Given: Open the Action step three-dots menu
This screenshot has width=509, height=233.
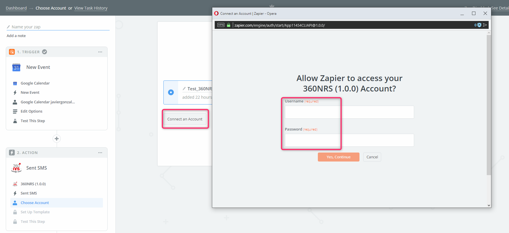Looking at the screenshot, I should pos(100,153).
